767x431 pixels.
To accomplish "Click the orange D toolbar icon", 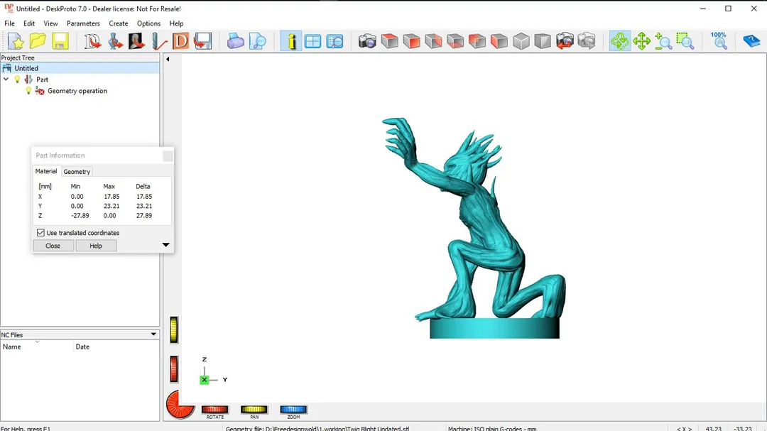I will 180,41.
